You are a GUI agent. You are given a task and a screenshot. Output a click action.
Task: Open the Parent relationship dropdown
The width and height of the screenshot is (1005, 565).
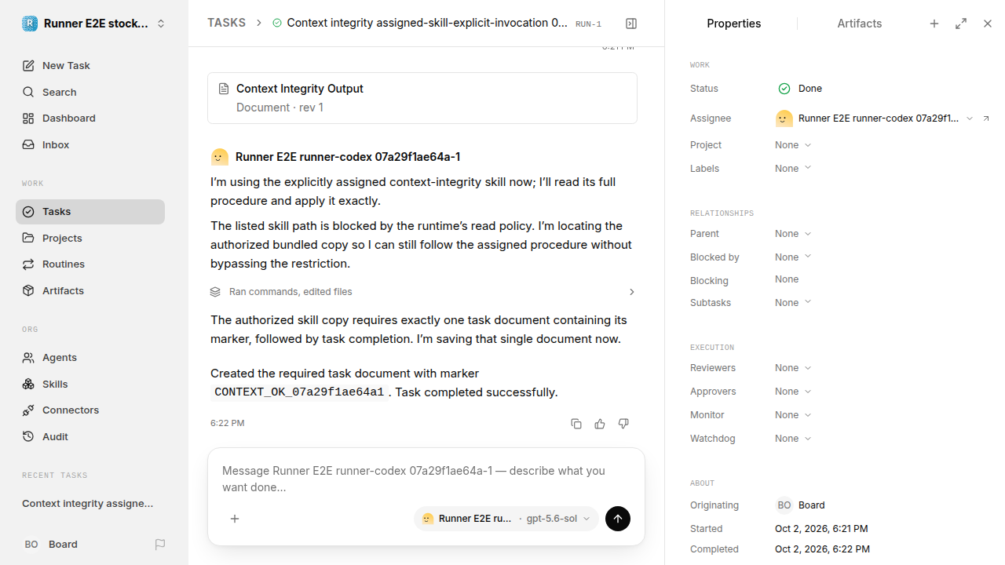pyautogui.click(x=793, y=234)
